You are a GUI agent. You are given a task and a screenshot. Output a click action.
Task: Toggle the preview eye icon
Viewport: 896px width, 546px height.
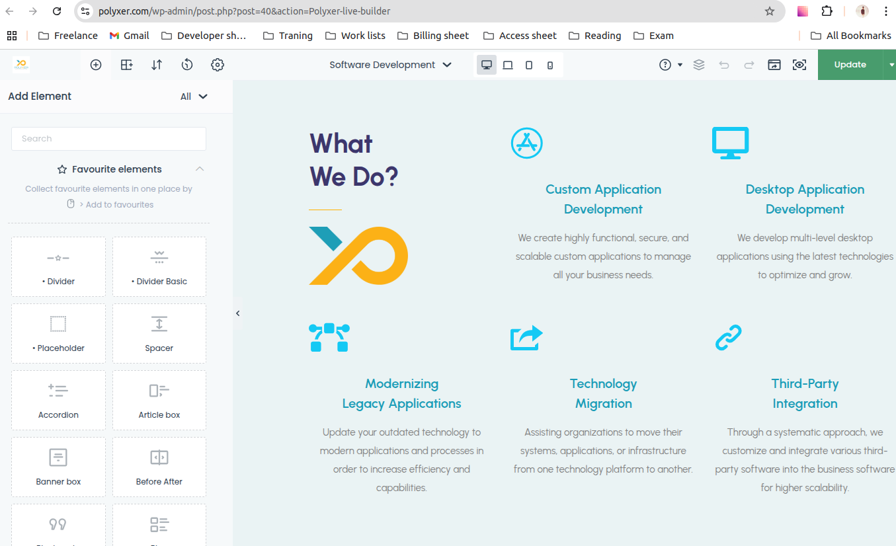point(799,65)
